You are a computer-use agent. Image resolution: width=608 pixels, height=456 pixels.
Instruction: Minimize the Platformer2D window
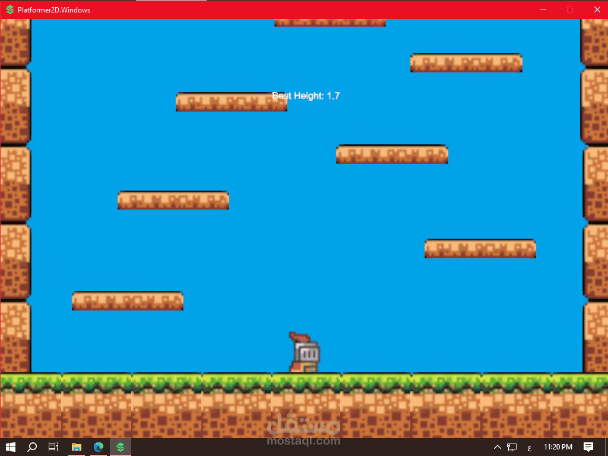coord(543,9)
